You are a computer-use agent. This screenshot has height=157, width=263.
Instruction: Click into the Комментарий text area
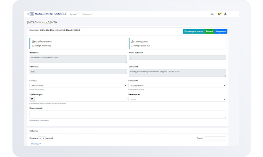(127, 115)
